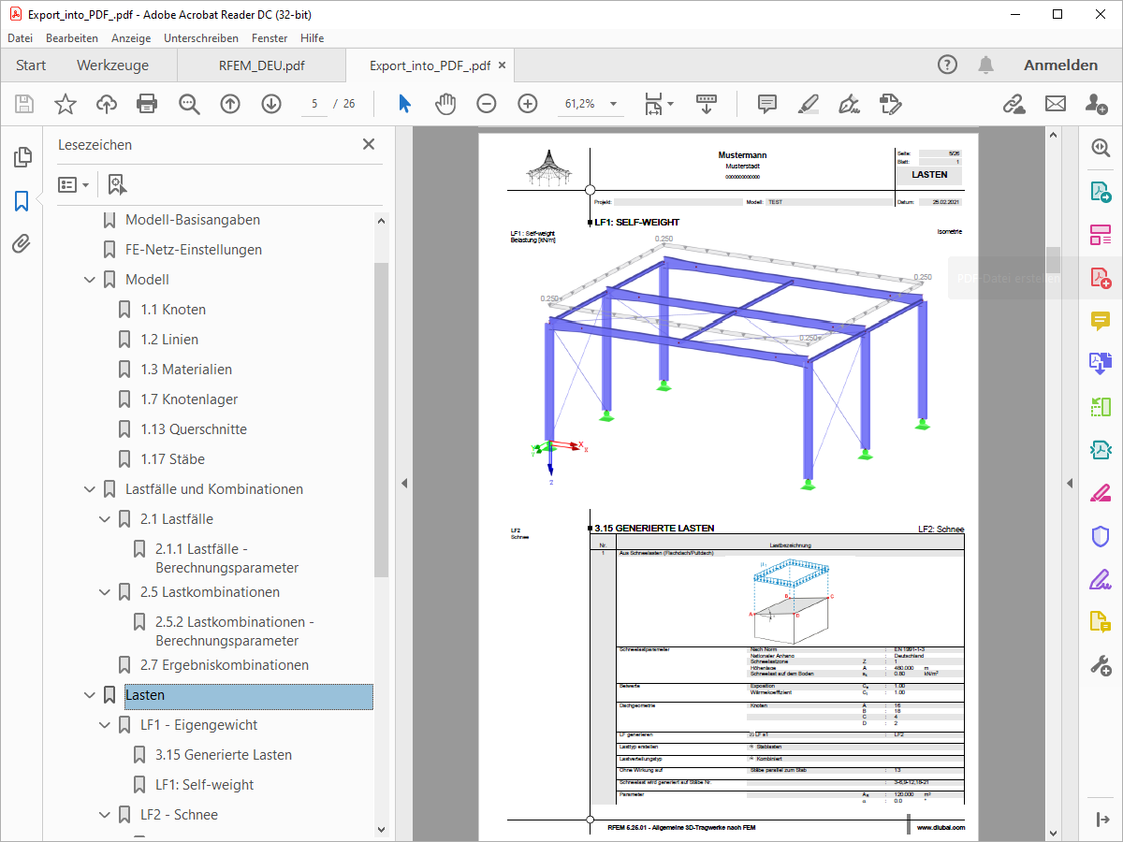Image resolution: width=1123 pixels, height=842 pixels.
Task: Open the attachments paperclip panel
Action: coord(22,244)
